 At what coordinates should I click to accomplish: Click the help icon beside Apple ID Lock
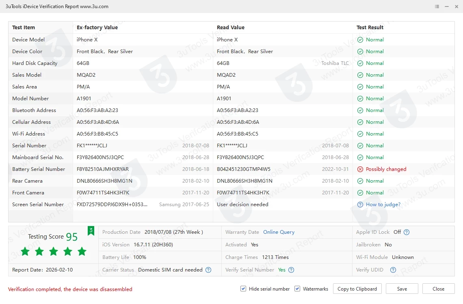(407, 232)
